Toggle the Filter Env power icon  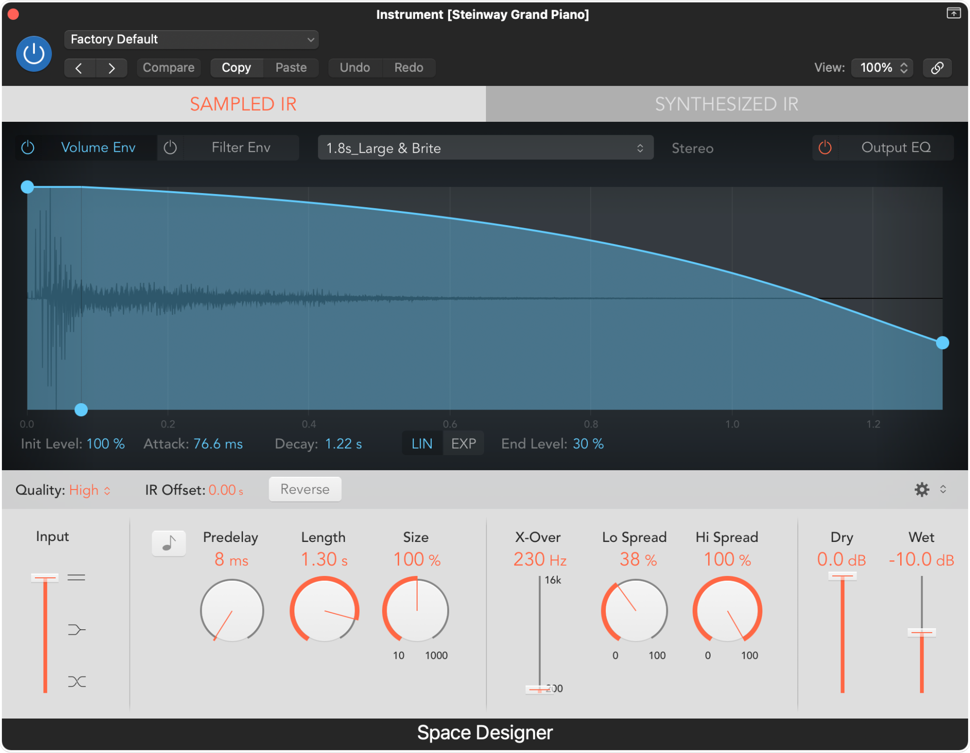tap(170, 147)
